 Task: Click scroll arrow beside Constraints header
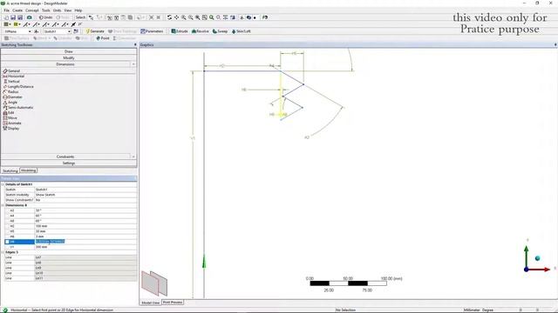(x=133, y=156)
